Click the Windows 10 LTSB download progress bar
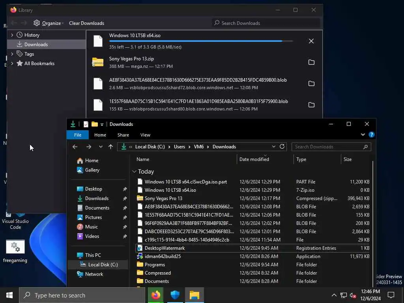The height and width of the screenshot is (303, 404). tap(201, 41)
